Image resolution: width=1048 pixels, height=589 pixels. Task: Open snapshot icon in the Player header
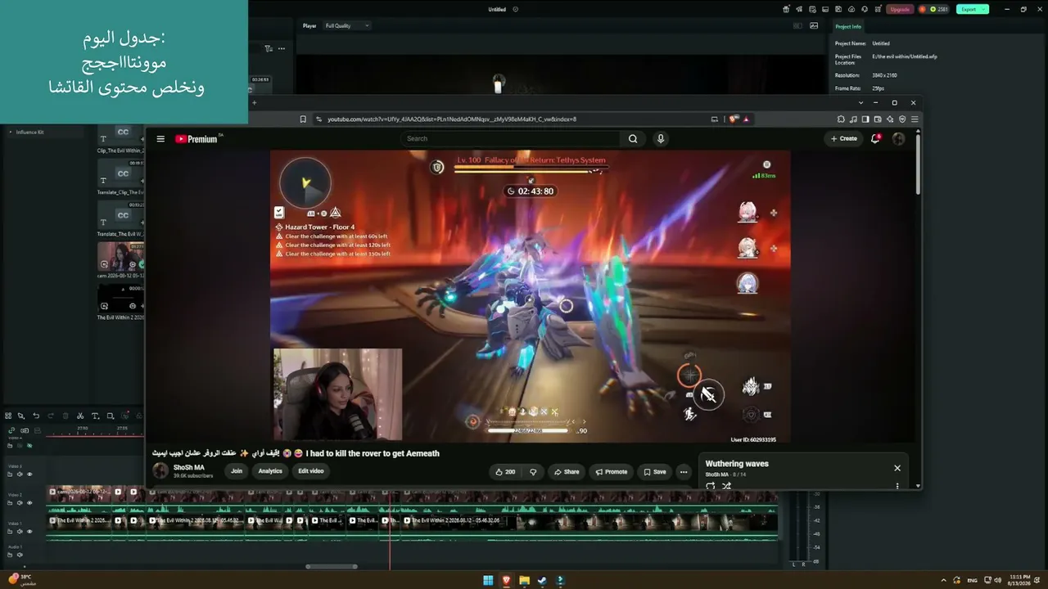pos(814,25)
